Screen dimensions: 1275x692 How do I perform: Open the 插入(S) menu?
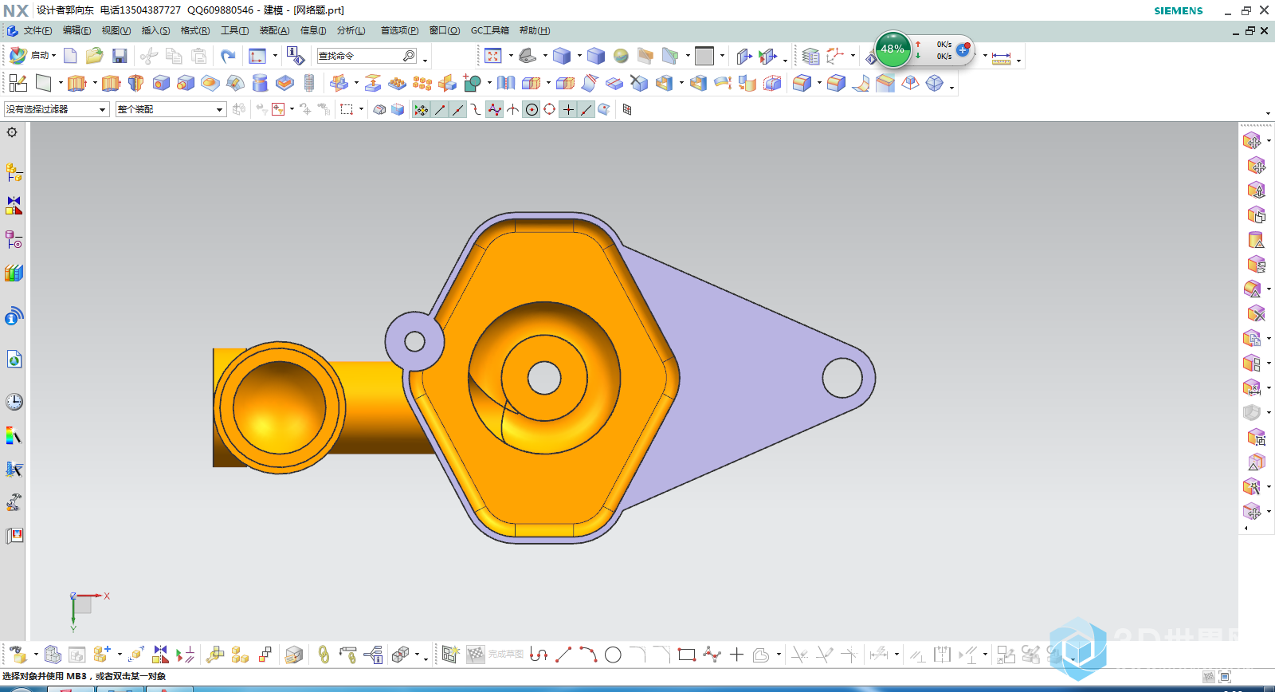(x=155, y=30)
